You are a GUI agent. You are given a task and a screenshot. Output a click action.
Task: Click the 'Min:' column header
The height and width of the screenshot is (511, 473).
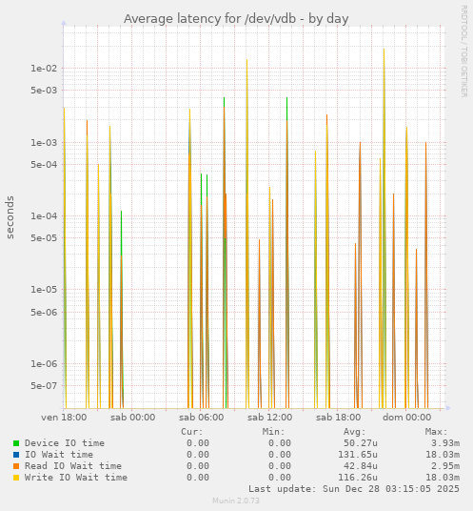(273, 432)
